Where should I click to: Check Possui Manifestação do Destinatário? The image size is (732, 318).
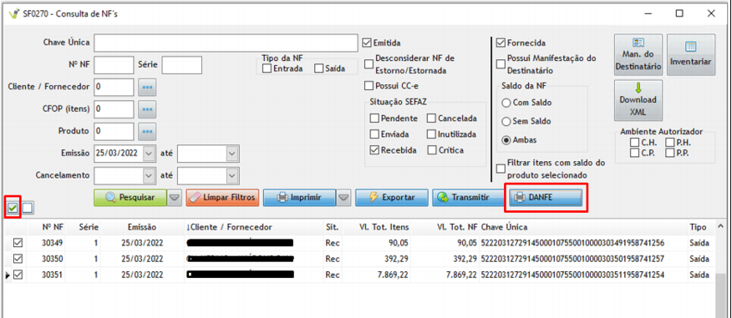coord(501,64)
